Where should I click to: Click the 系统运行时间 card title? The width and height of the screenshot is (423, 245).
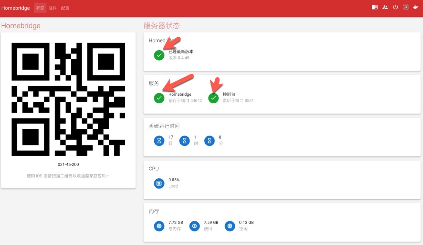(164, 126)
